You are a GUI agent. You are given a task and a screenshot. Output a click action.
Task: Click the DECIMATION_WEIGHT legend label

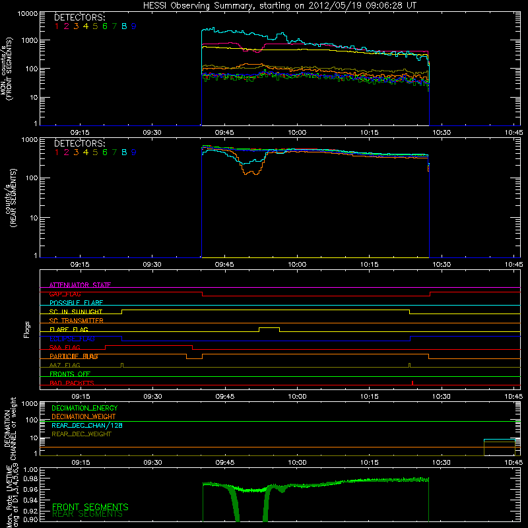pyautogui.click(x=84, y=416)
